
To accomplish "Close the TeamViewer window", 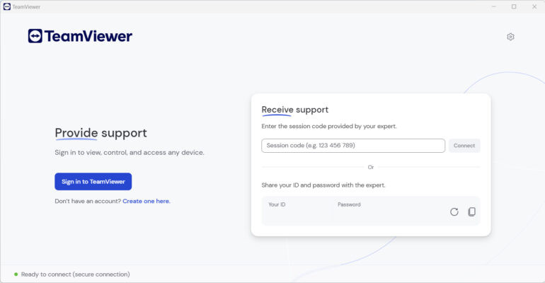I will pyautogui.click(x=534, y=6).
